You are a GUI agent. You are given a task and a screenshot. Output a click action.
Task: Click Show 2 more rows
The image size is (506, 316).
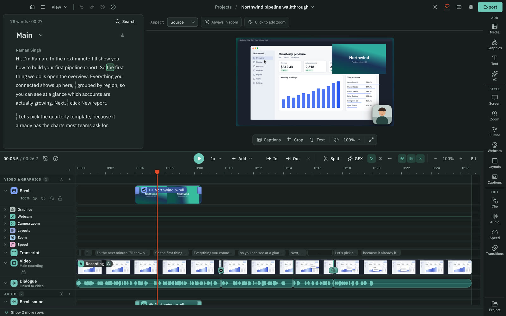click(24, 312)
